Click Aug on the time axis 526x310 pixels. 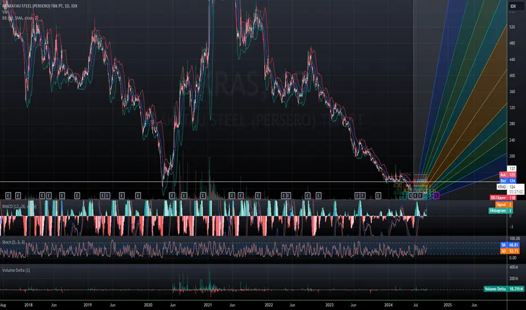[x=3, y=305]
